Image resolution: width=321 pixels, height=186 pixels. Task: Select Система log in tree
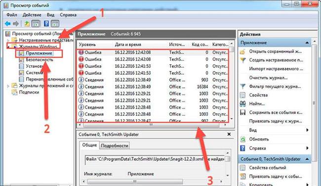point(35,73)
